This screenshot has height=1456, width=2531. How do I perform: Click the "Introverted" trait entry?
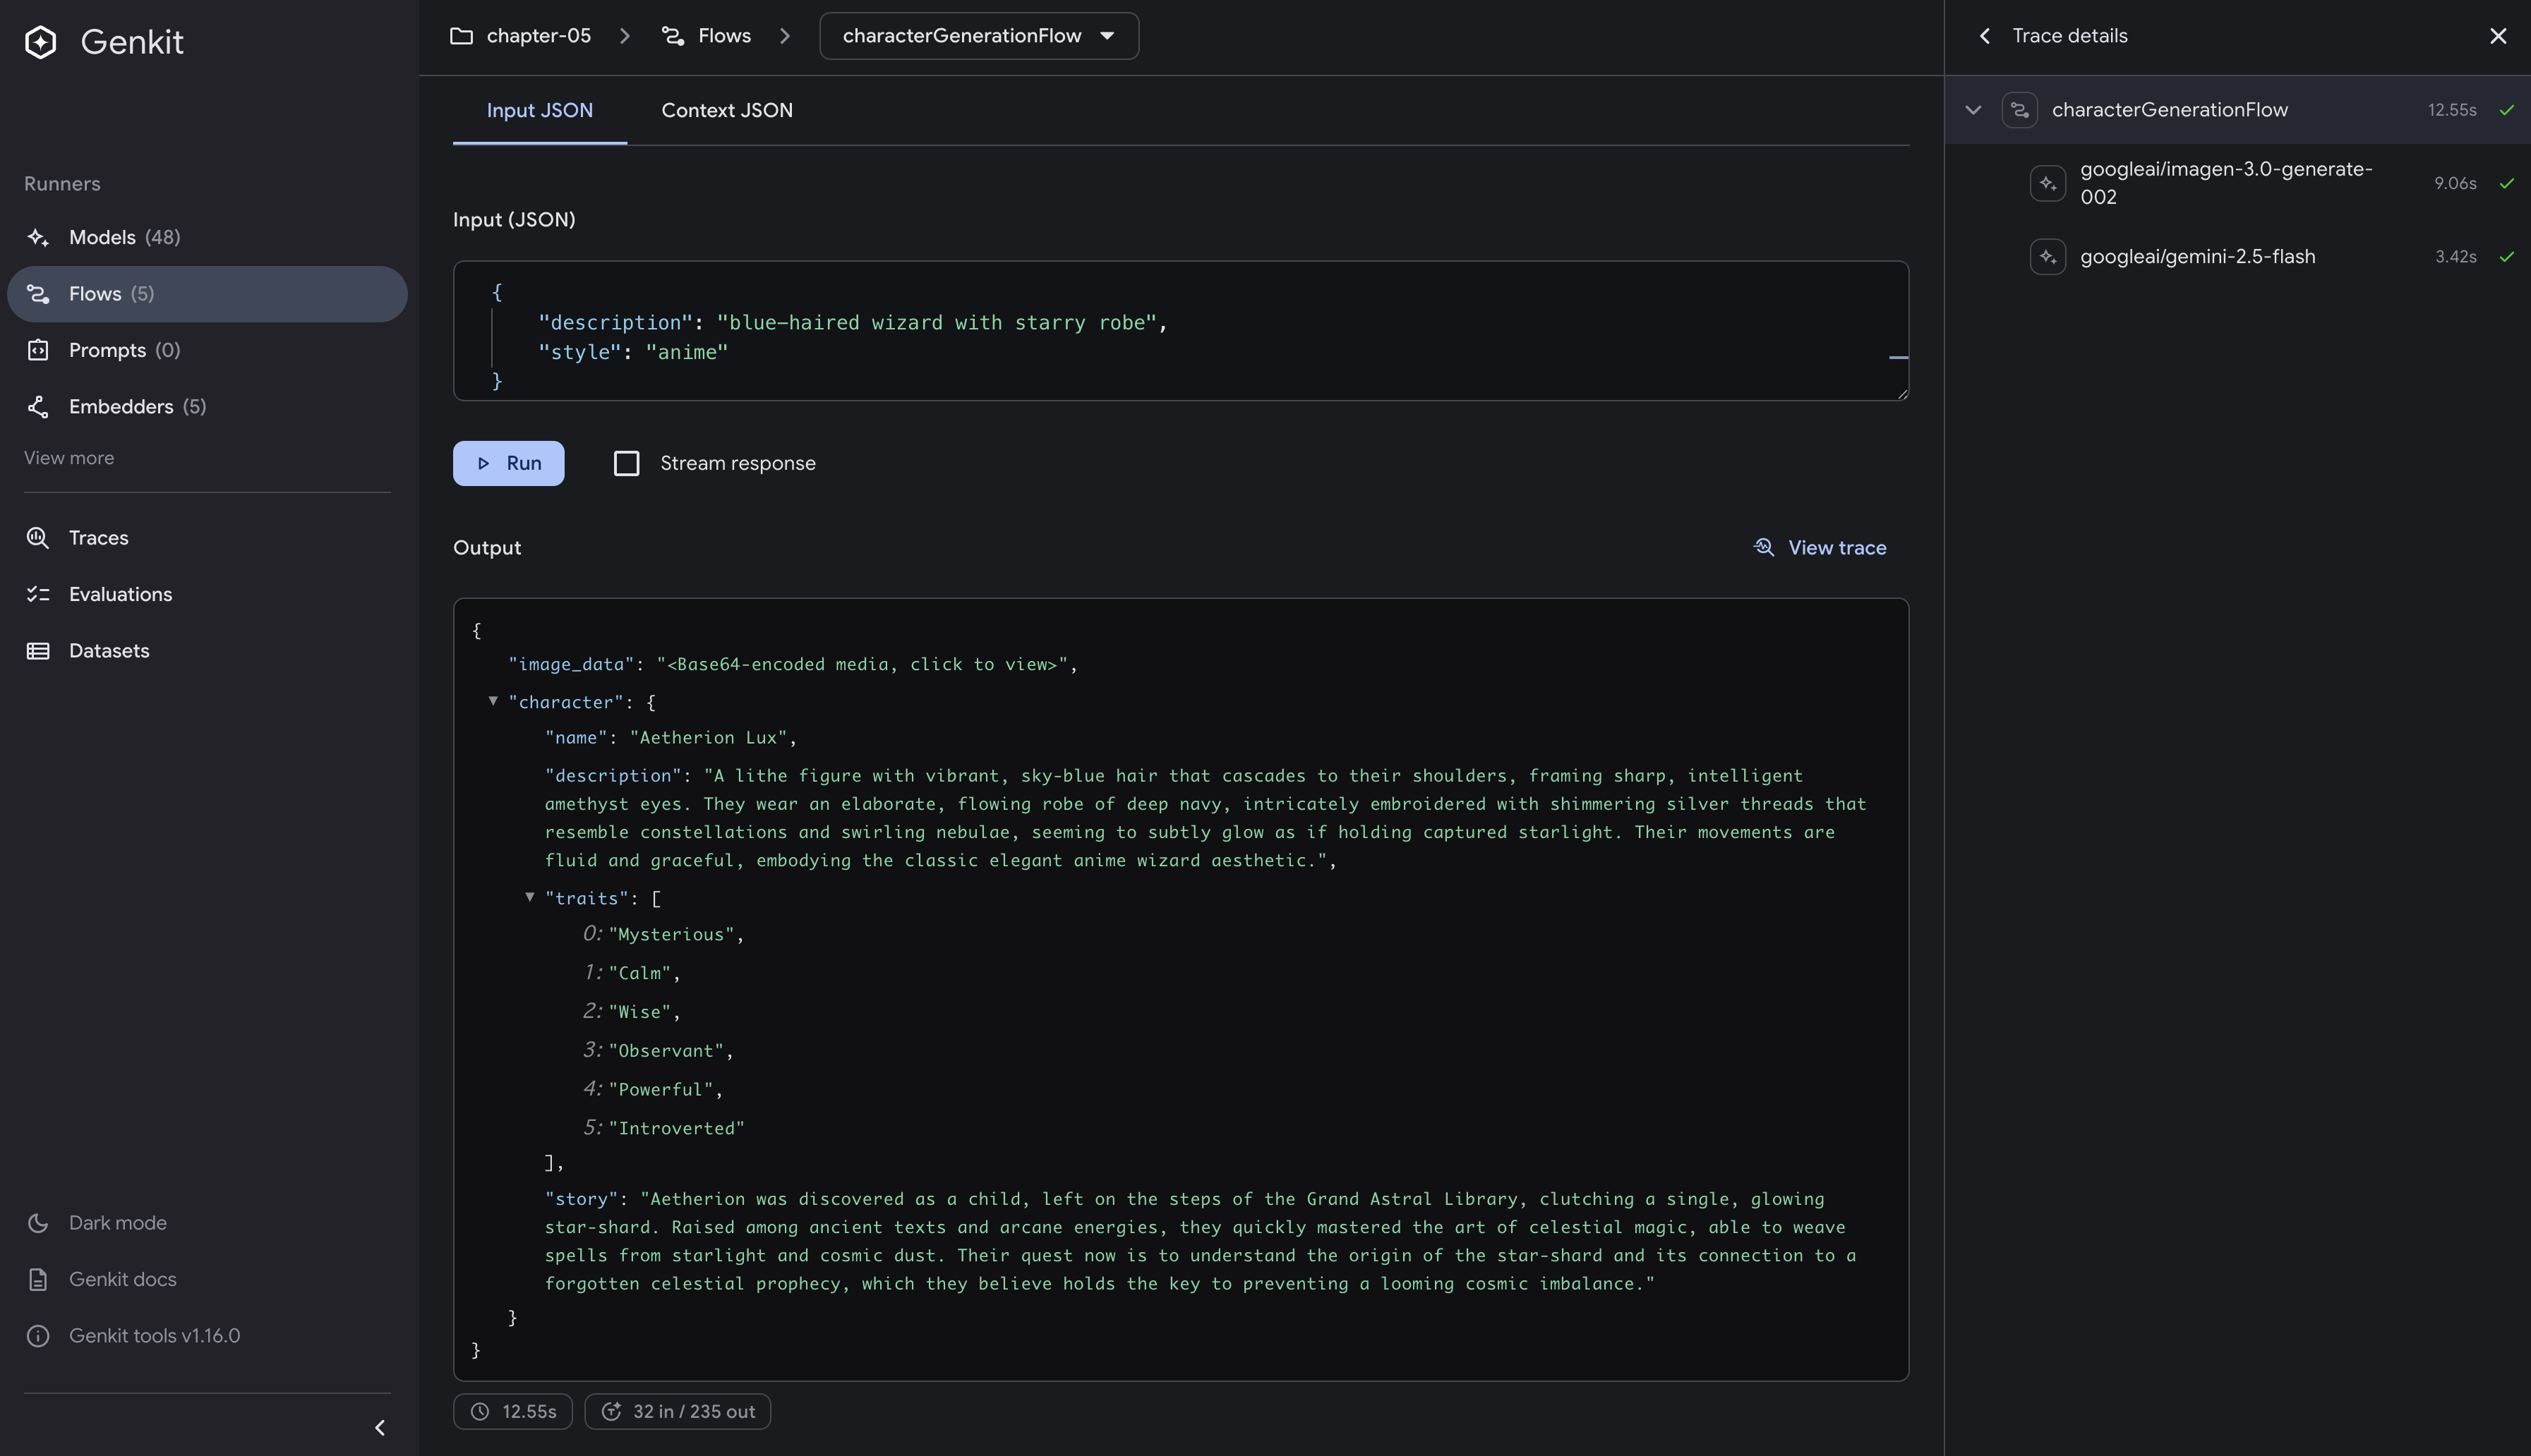coord(676,1129)
